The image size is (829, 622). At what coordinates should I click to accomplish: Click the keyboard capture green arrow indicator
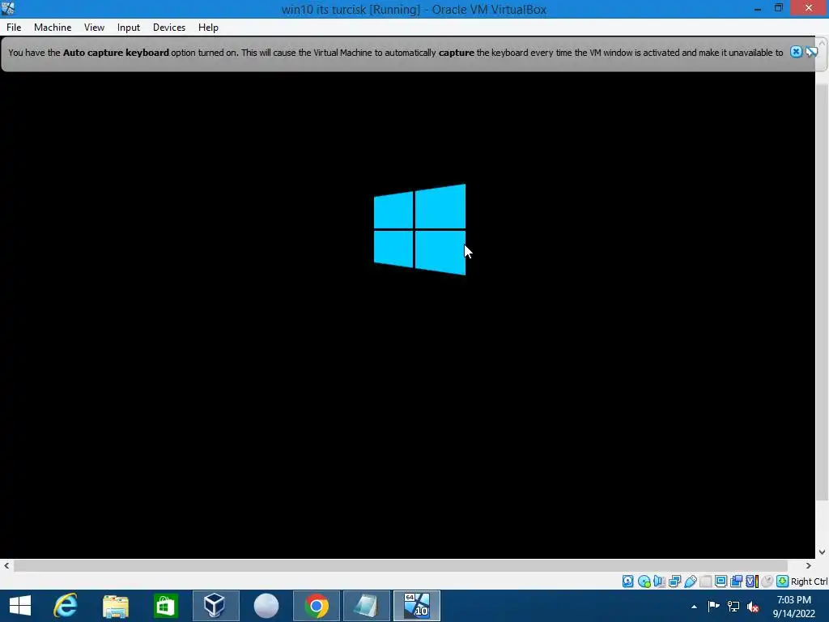coord(783,582)
